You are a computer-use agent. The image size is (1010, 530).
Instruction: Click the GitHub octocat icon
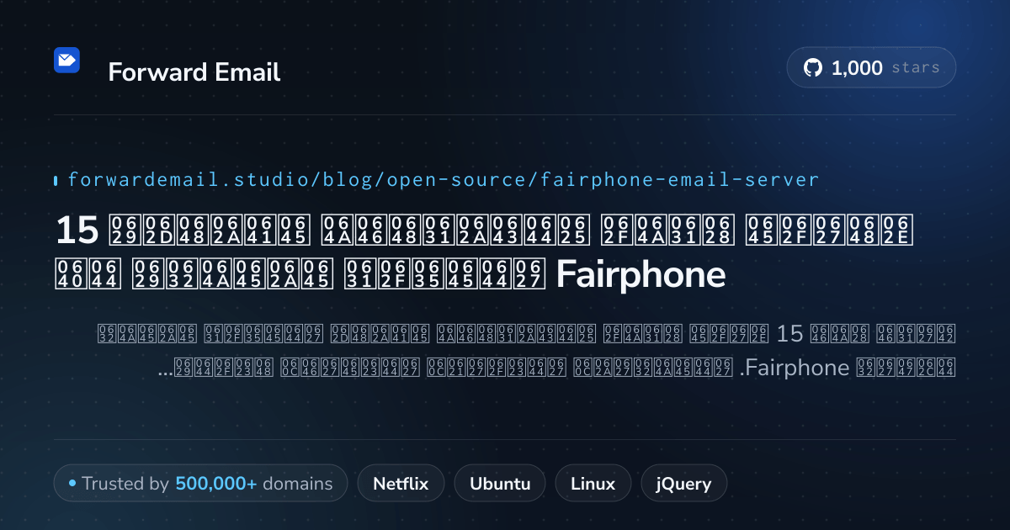click(x=813, y=68)
